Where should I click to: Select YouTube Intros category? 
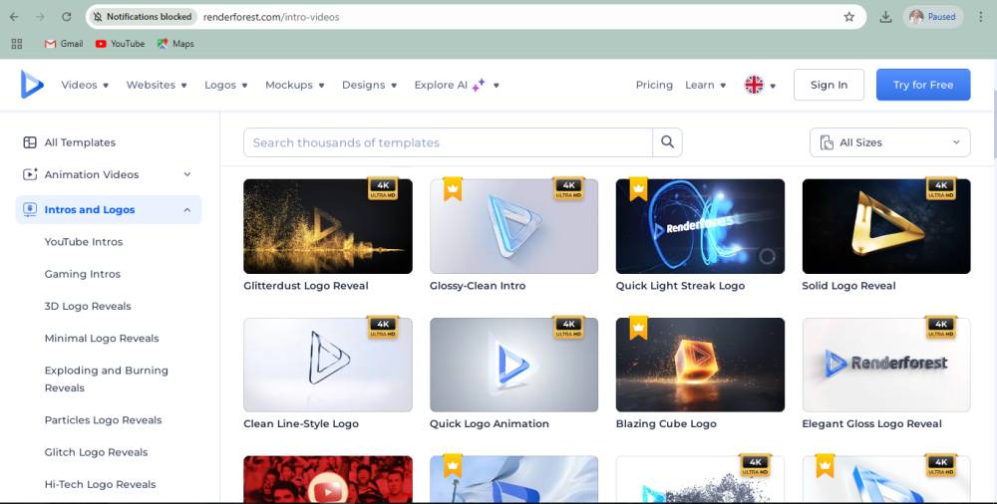point(84,241)
